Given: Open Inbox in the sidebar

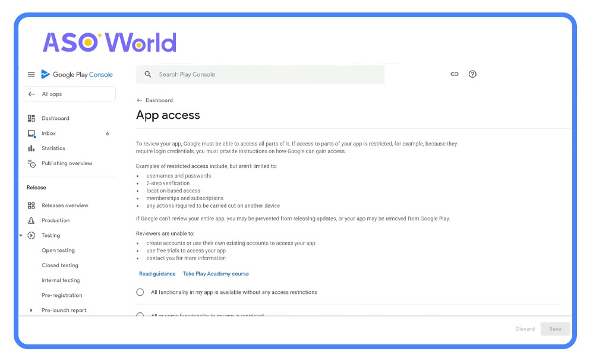Looking at the screenshot, I should point(49,134).
